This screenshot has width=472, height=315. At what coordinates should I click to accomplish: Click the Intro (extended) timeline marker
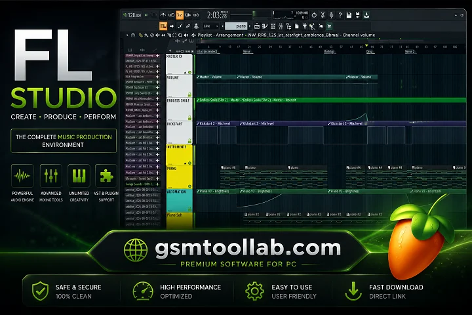click(x=207, y=52)
